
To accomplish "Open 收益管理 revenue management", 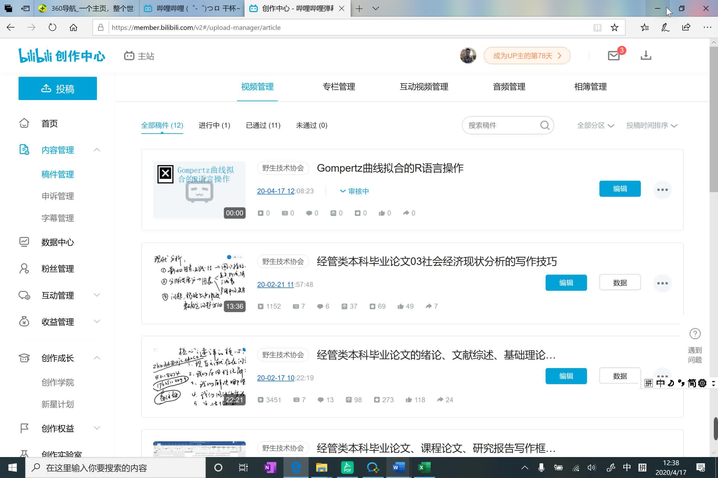I will [x=58, y=322].
